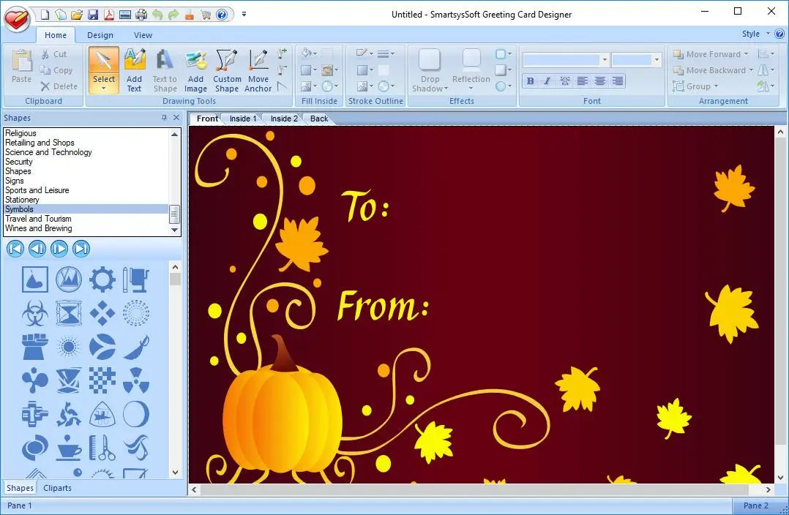Image resolution: width=789 pixels, height=515 pixels.
Task: Open the Reflection effect dropdown
Action: (471, 73)
